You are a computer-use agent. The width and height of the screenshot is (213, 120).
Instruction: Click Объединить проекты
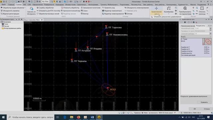pos(10,11)
